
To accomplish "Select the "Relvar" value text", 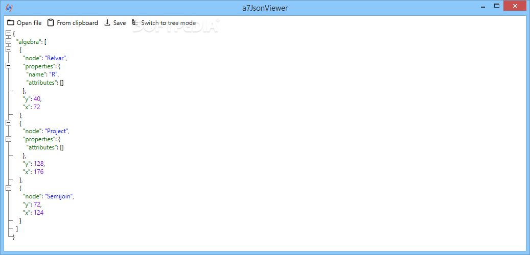I will (x=55, y=58).
